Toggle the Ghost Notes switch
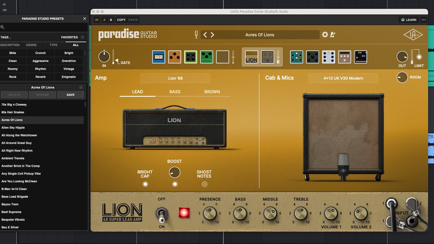Screen dimensions: 434x244 [204, 184]
